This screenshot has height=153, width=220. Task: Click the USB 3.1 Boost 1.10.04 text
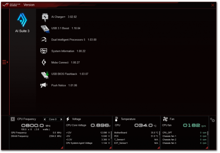(66, 28)
